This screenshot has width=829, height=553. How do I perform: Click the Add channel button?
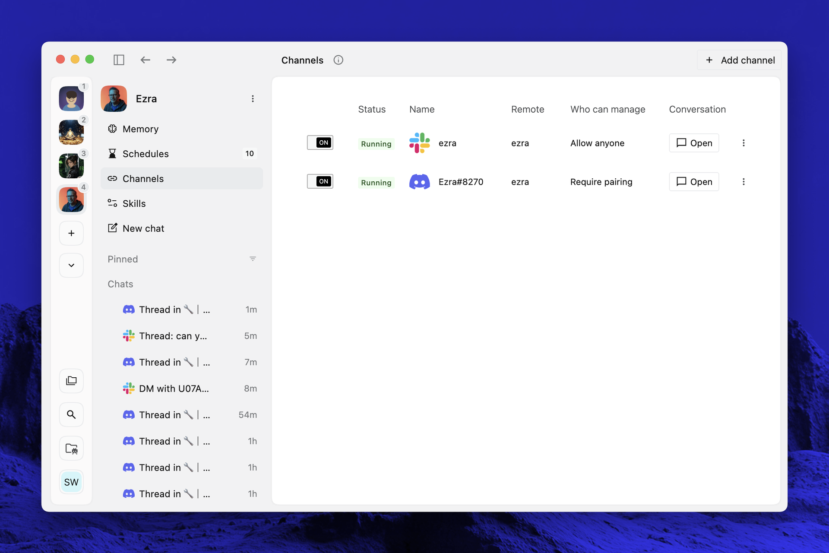[x=740, y=60]
